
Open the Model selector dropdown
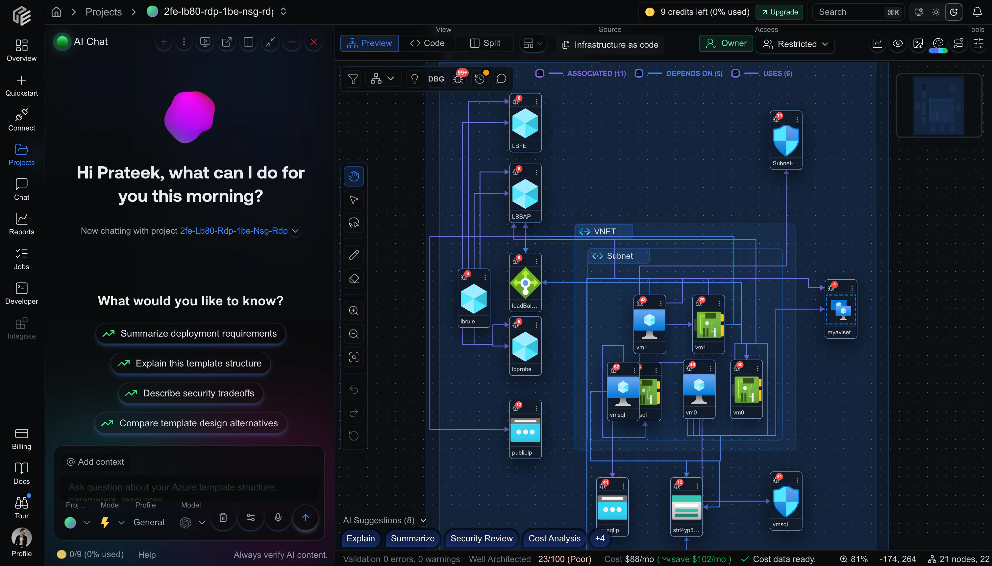(x=192, y=523)
